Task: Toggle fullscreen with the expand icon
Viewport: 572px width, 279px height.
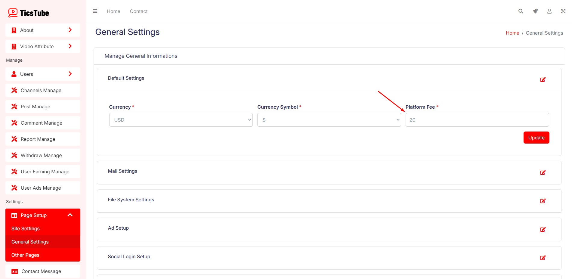Action: coord(563,11)
